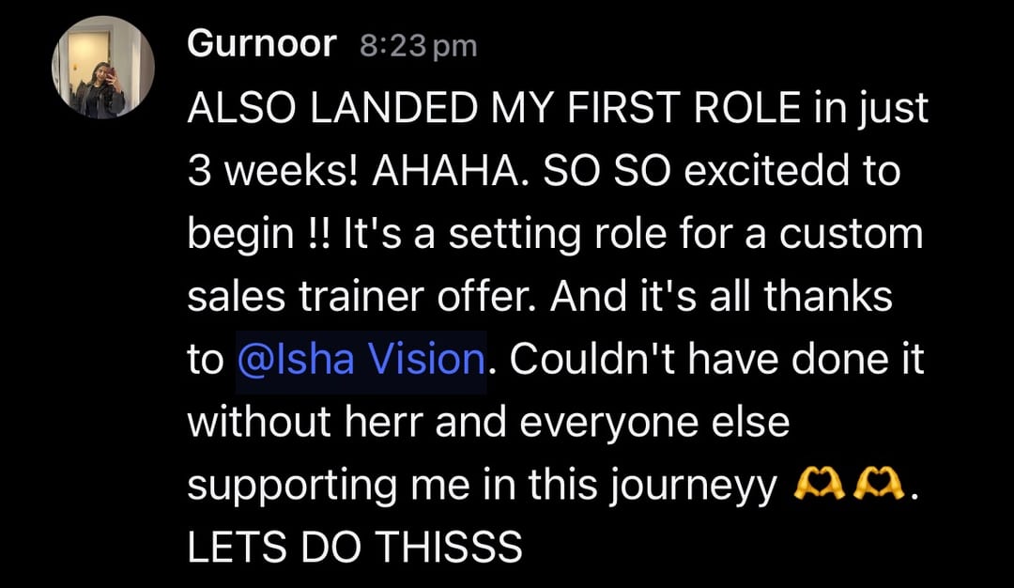Click the word 'custom'
1014x588 pixels.
click(x=851, y=234)
